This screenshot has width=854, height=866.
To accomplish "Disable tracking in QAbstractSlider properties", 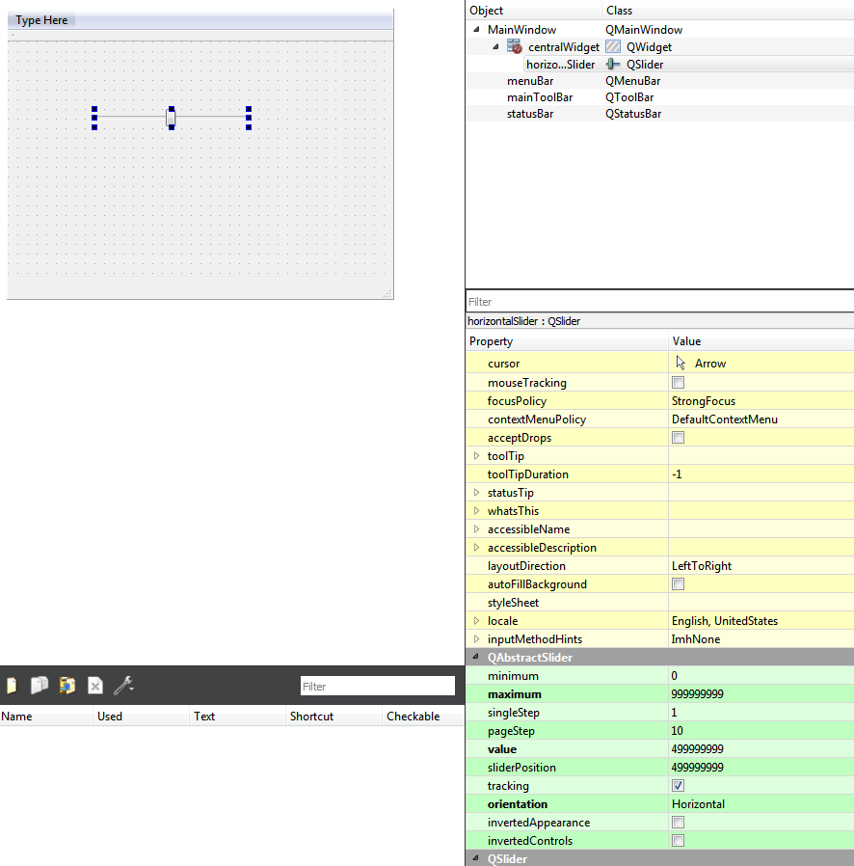I will pyautogui.click(x=678, y=785).
